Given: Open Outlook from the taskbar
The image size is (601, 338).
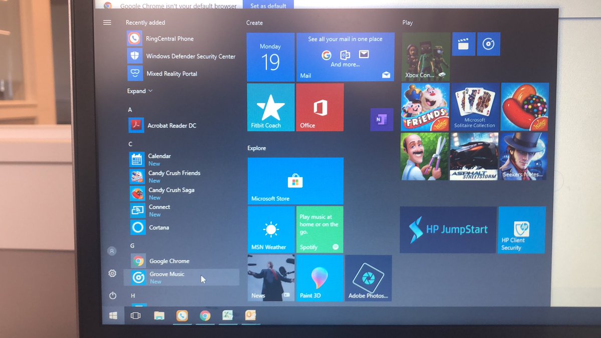Looking at the screenshot, I should [x=250, y=316].
